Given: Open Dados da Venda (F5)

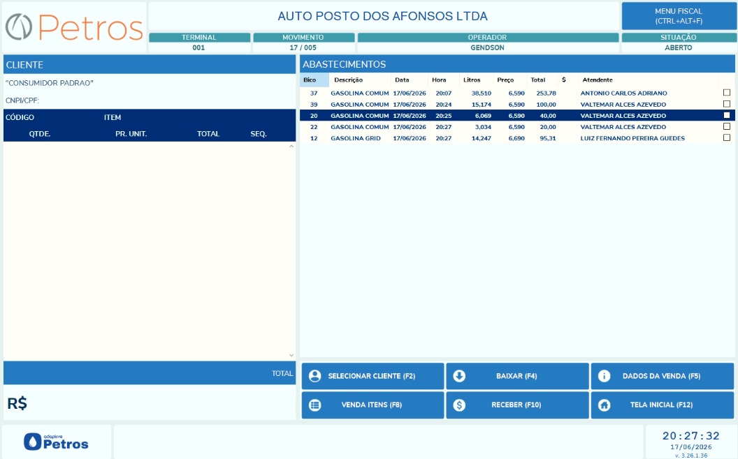Looking at the screenshot, I should [663, 376].
